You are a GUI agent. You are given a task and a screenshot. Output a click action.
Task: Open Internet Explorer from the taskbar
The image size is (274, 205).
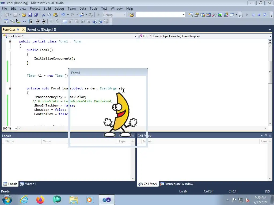pyautogui.click(x=24, y=200)
